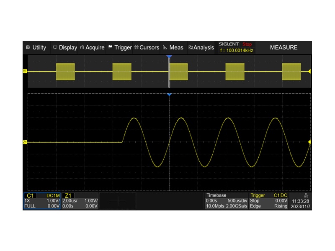This screenshot has height=251, width=335.
Task: Click the blue trigger marker atop zoom window
Action: (169, 95)
